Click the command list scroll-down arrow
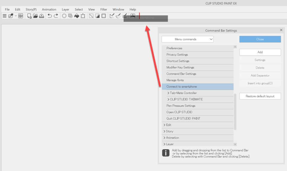 pyautogui.click(x=235, y=144)
